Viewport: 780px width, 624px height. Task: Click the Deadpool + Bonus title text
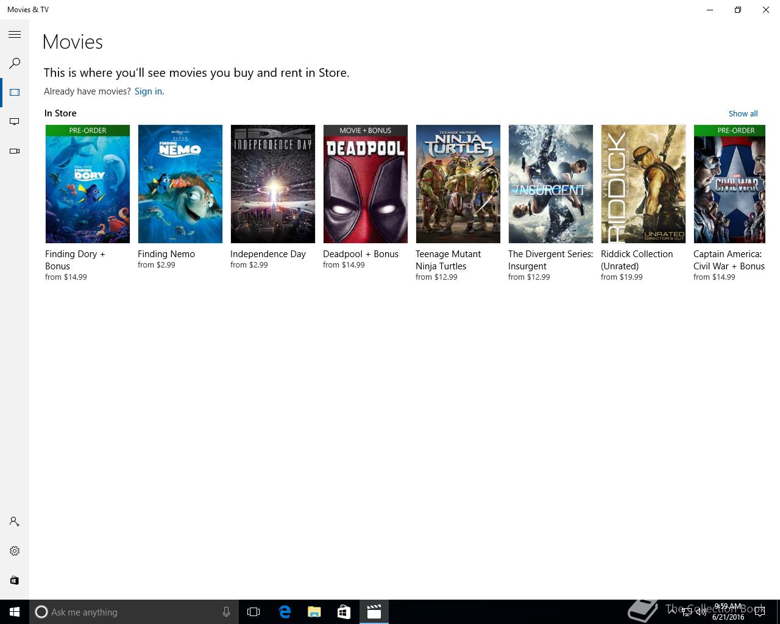pos(361,254)
